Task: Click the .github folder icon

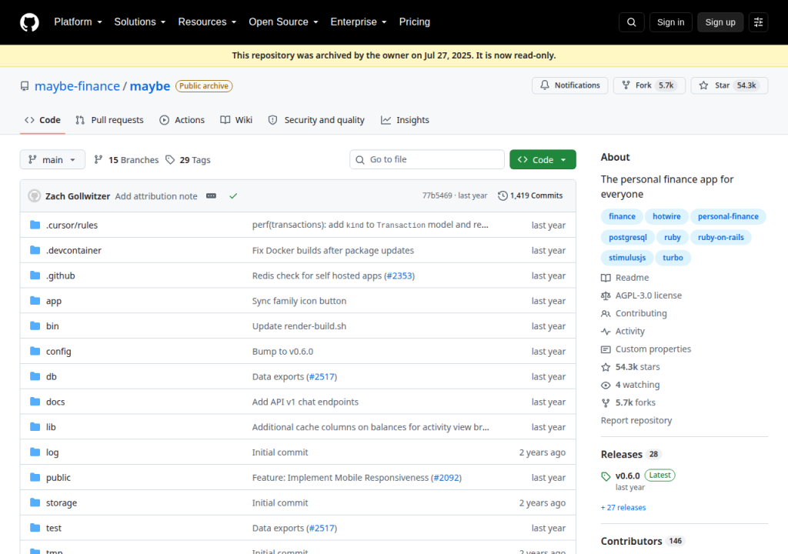Action: (x=35, y=275)
